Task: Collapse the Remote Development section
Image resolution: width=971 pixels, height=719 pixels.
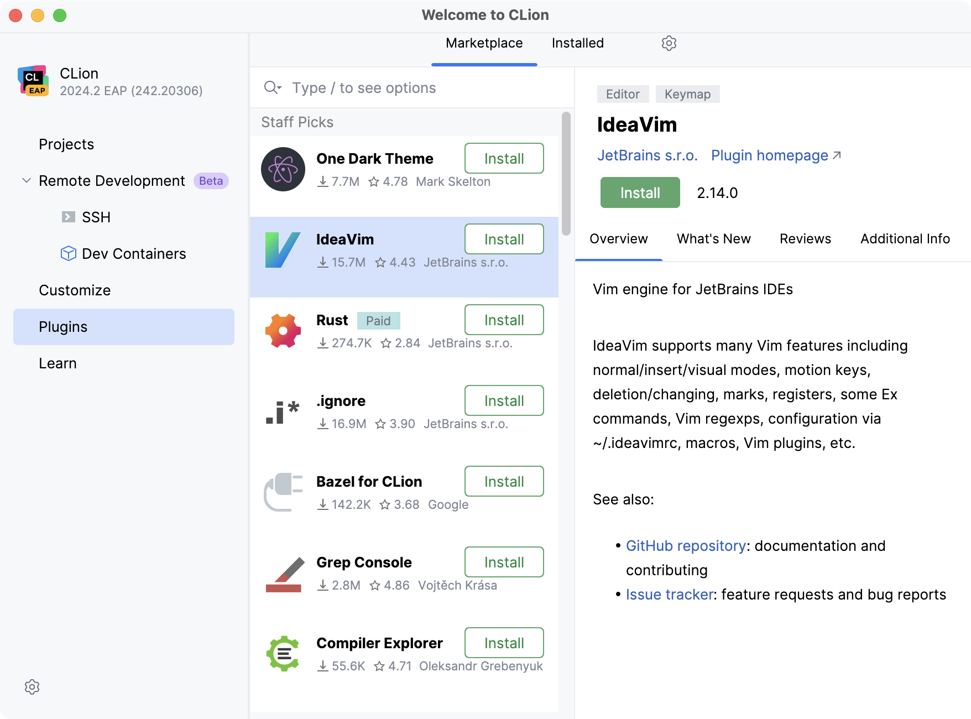Action: (25, 180)
